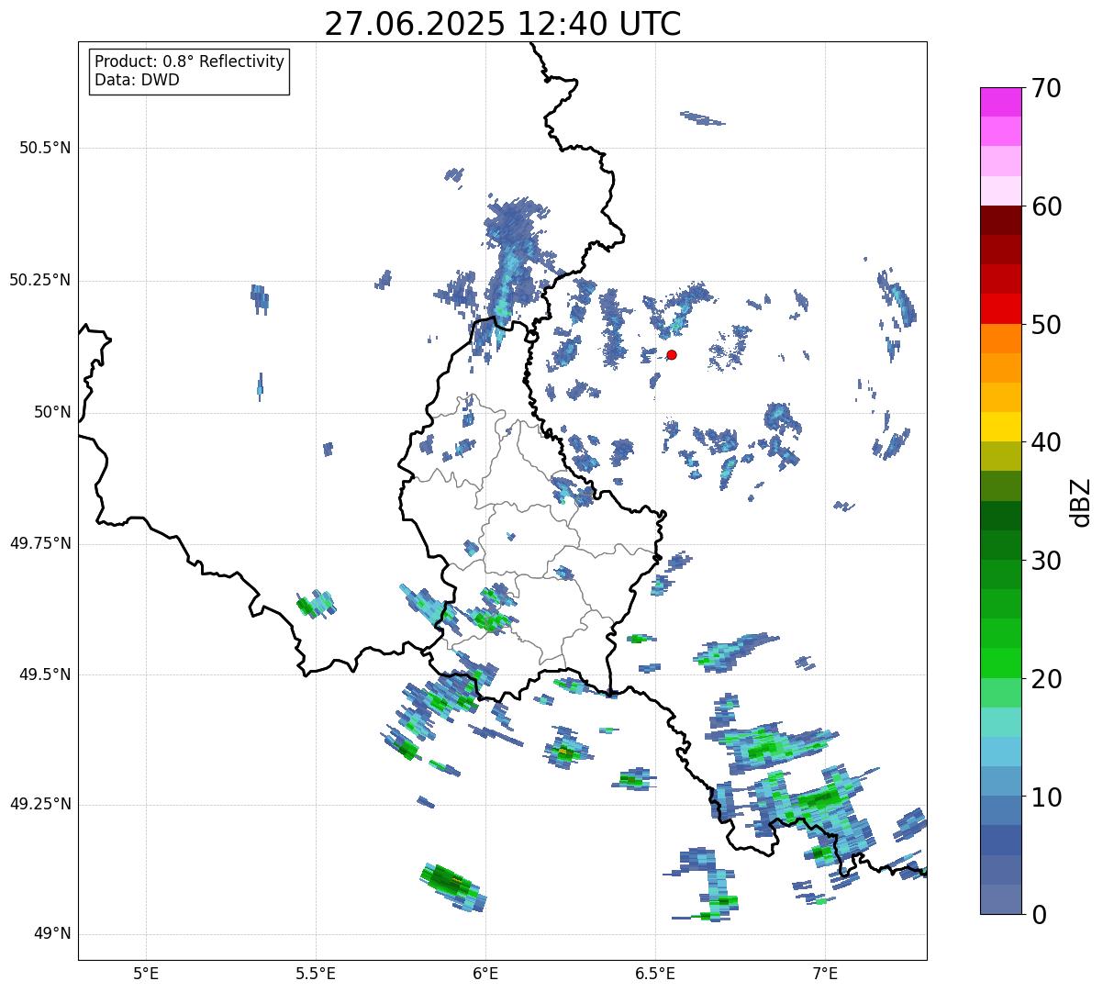Click the red station marker dot
Image resolution: width=1103 pixels, height=992 pixels.
click(x=672, y=354)
